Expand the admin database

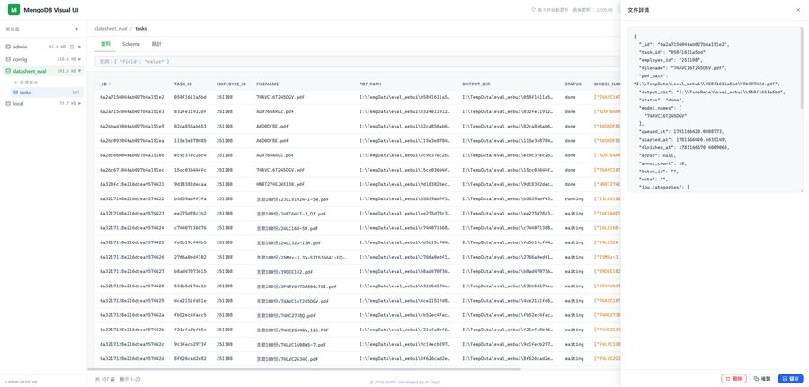click(x=79, y=47)
